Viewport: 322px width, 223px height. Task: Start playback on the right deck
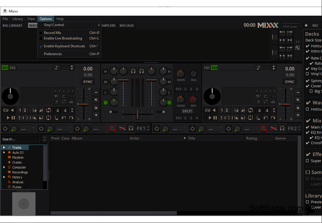click(x=210, y=118)
